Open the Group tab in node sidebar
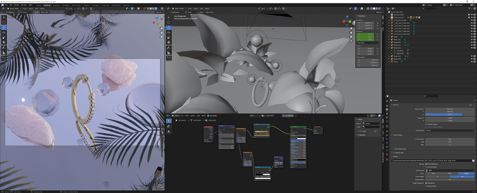The height and width of the screenshot is (193, 477). 383,139
